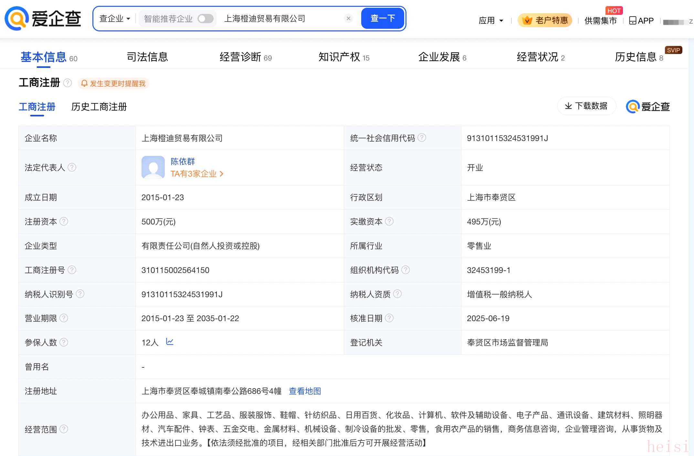Click the 开业 operating status value
This screenshot has height=456, width=694.
475,168
